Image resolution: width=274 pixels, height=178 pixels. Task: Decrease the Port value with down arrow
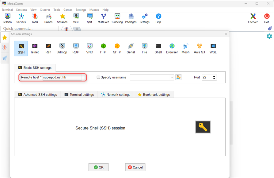click(x=214, y=79)
